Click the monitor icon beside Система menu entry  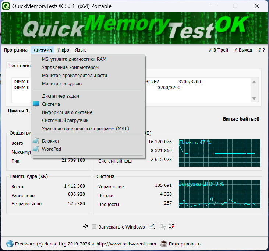(36, 104)
